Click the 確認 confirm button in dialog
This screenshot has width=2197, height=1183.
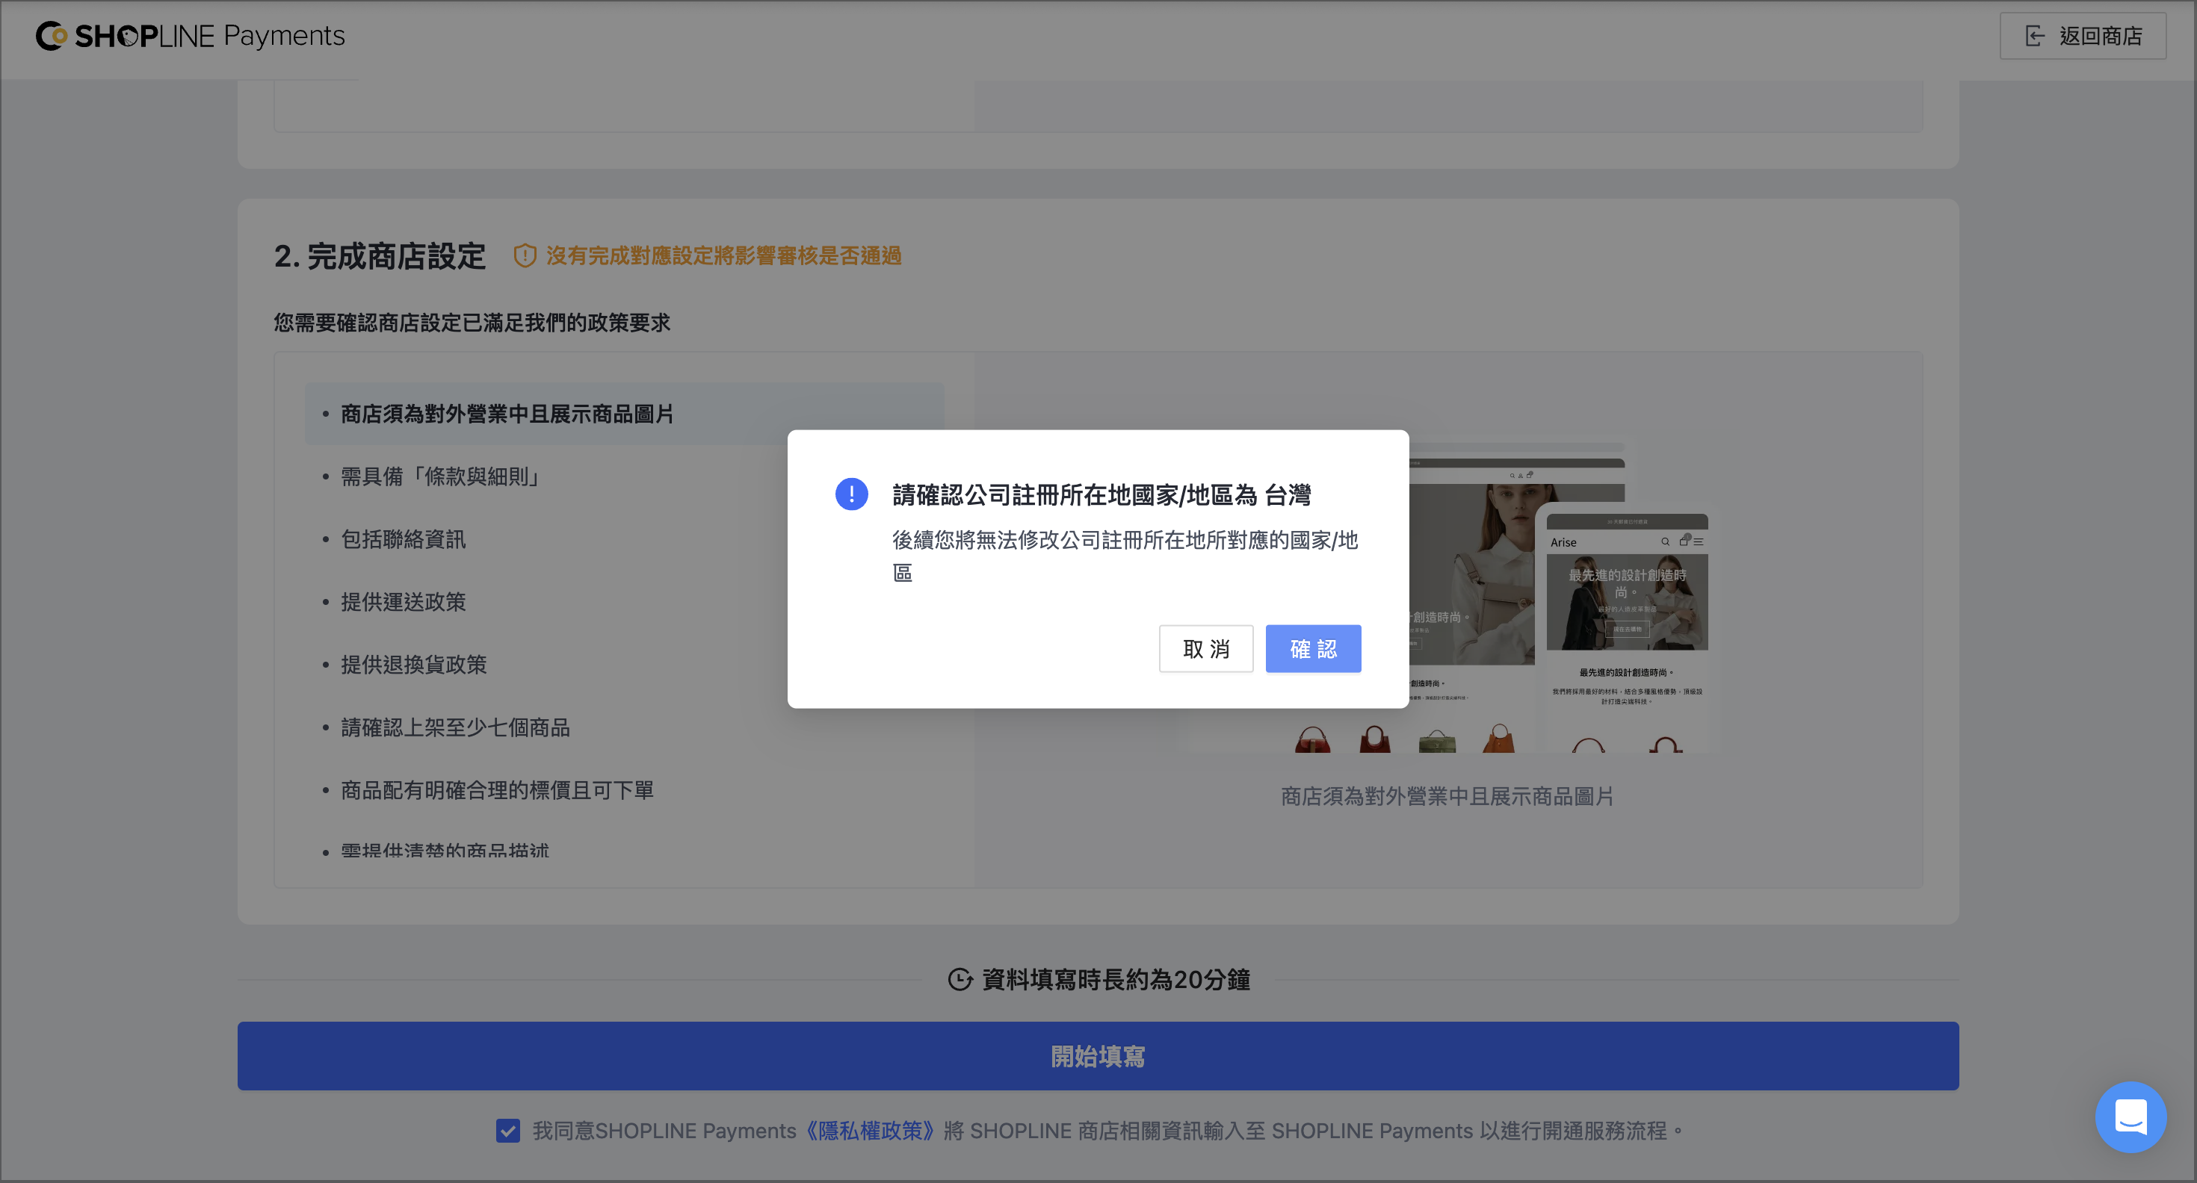click(x=1312, y=648)
